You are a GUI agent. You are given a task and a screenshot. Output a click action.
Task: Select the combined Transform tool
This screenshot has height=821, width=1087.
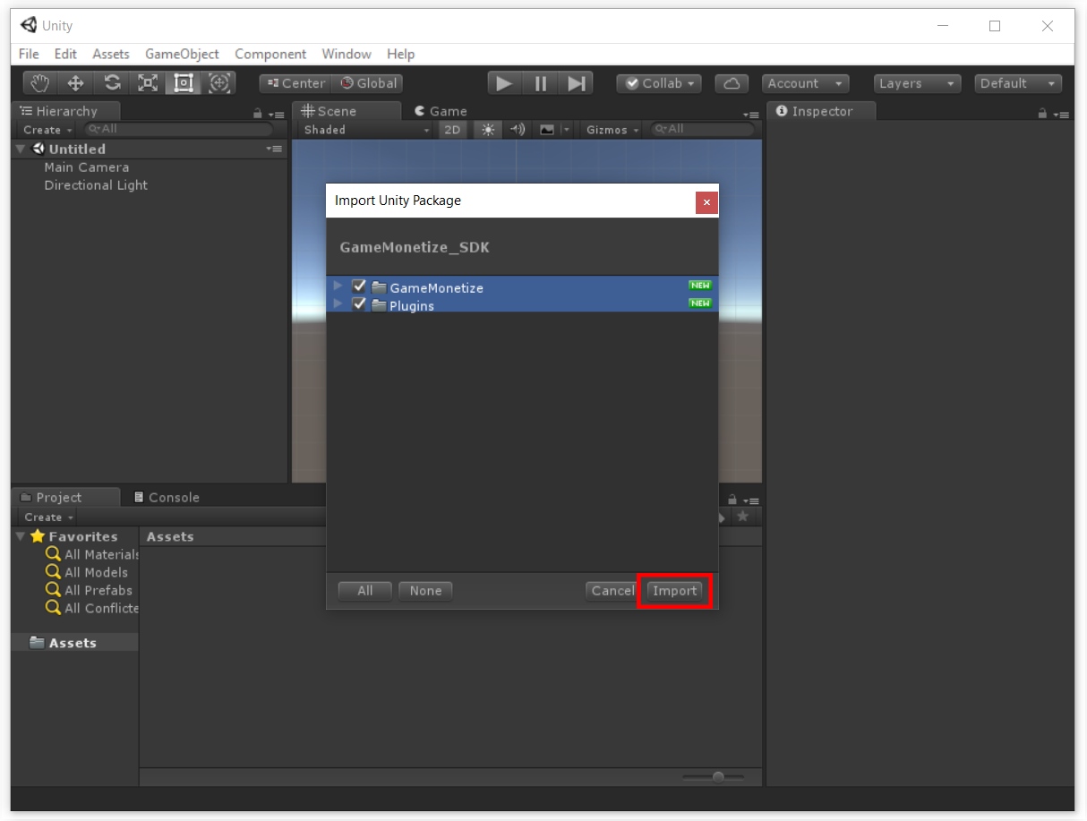[x=219, y=83]
